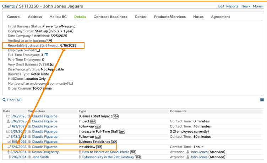
Task: Click the person icon beside the 6/16/2025 Impact row
Action: (9, 121)
